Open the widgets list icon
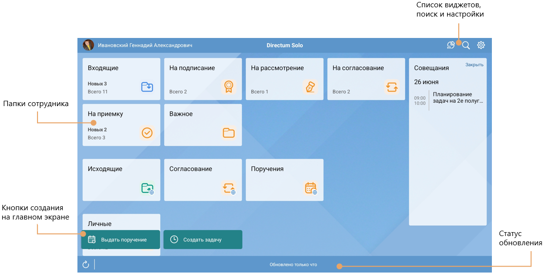 [x=451, y=45]
